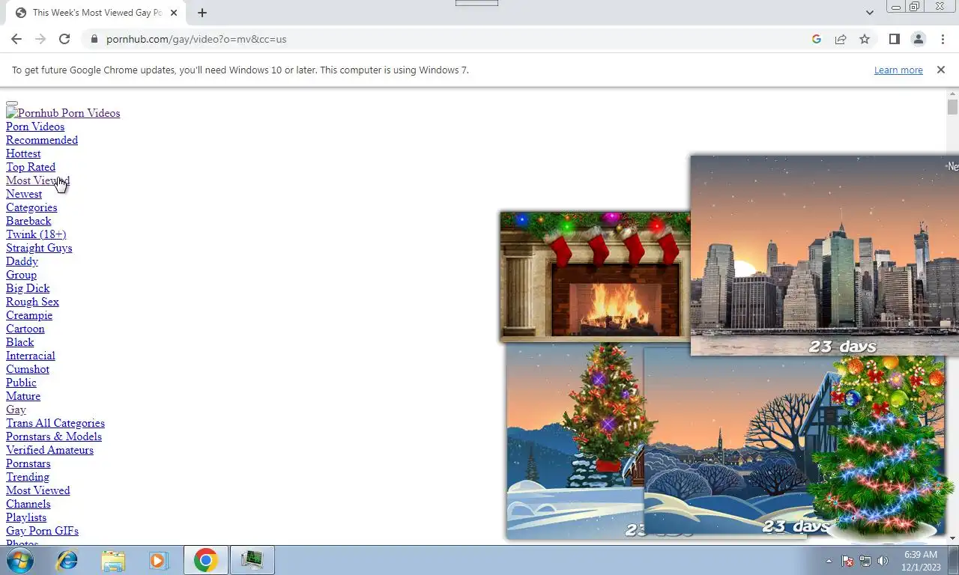
Task: Open the Learn more link in the info bar
Action: [898, 70]
